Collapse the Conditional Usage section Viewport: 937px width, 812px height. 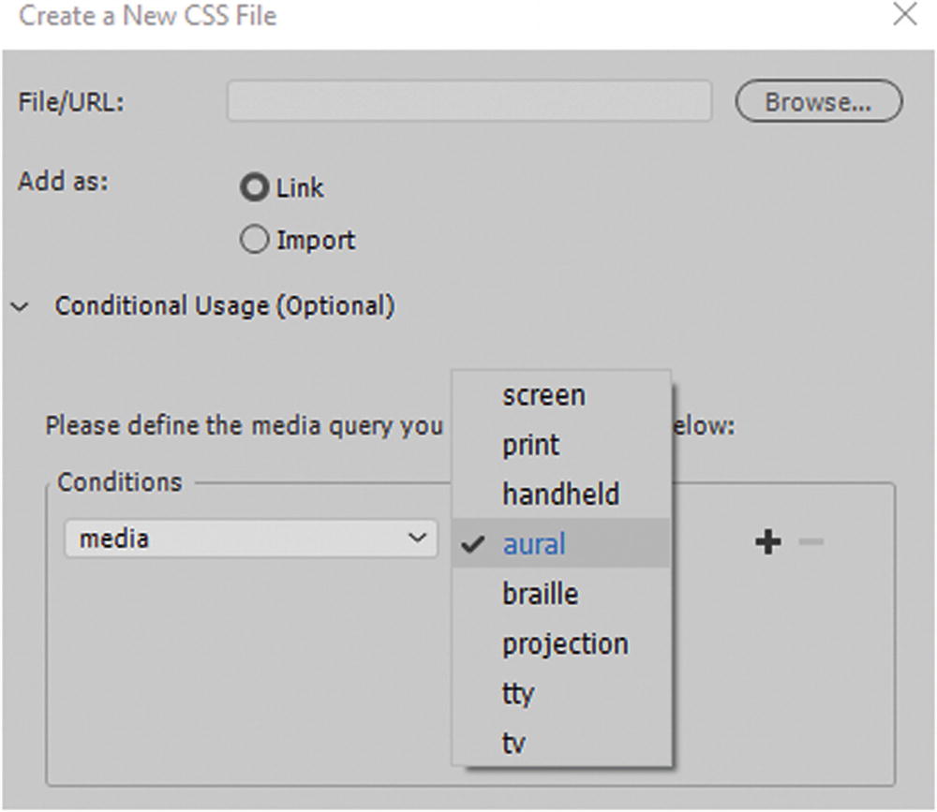(x=22, y=306)
